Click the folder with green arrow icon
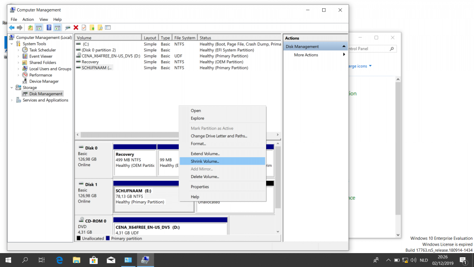 click(x=92, y=27)
